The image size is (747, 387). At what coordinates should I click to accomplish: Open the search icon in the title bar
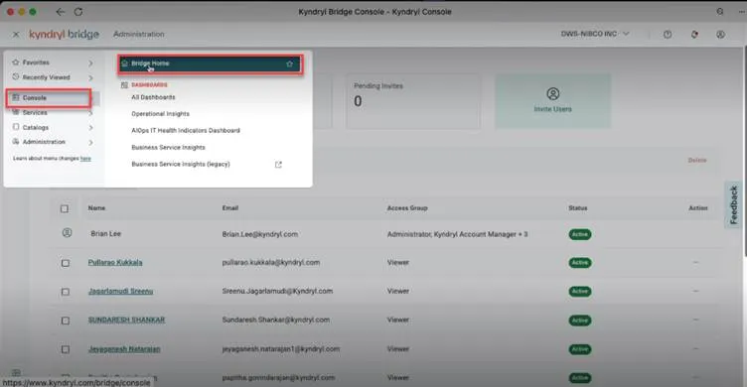point(720,12)
